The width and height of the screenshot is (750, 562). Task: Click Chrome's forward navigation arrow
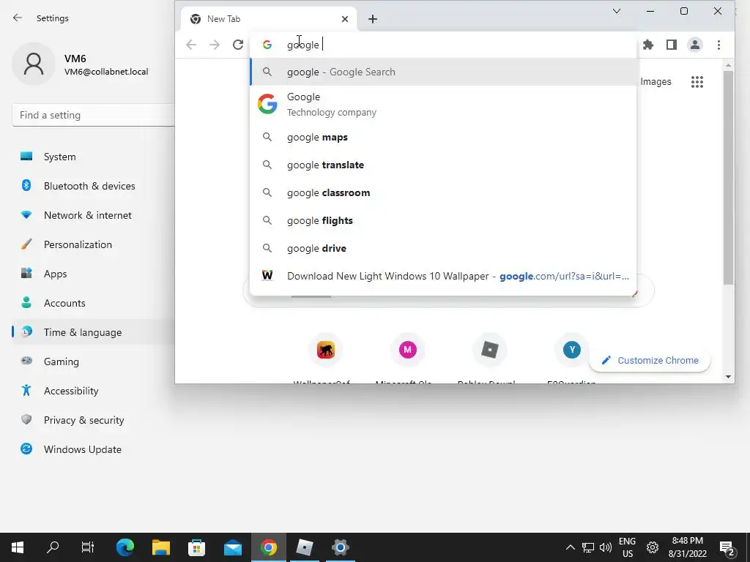click(x=215, y=45)
